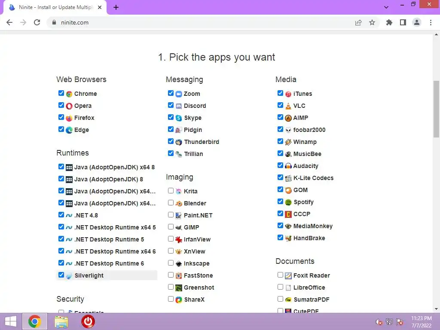
Task: Click the iTunes app icon
Action: 288,94
